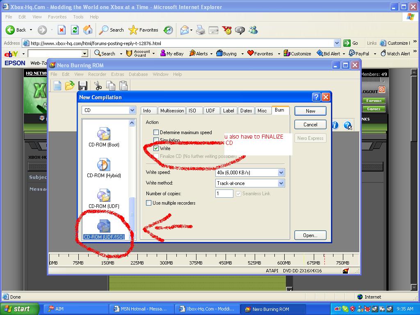Image resolution: width=420 pixels, height=315 pixels.
Task: Open IE Search magnifier button
Action: pyautogui.click(x=112, y=30)
